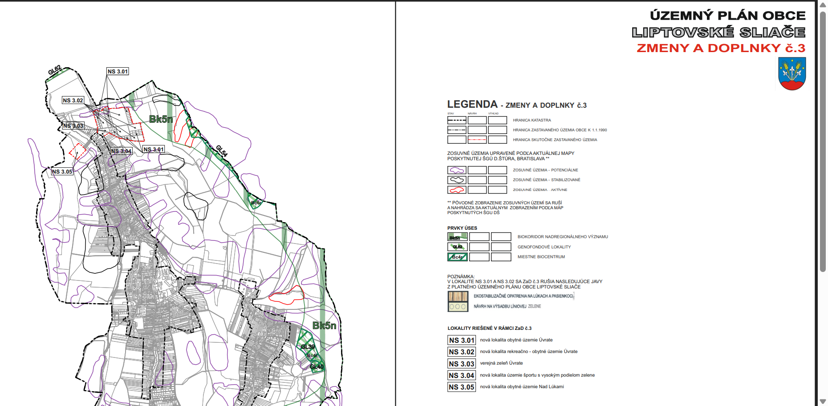828x406 pixels.
Task: Click the NS 3.05 box in the legend list
Action: click(462, 387)
